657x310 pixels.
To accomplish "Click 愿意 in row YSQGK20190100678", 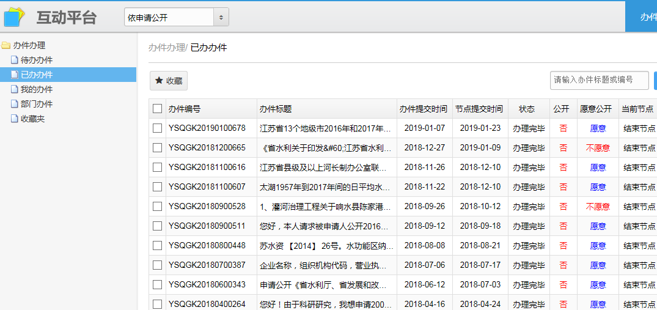I will tap(598, 128).
